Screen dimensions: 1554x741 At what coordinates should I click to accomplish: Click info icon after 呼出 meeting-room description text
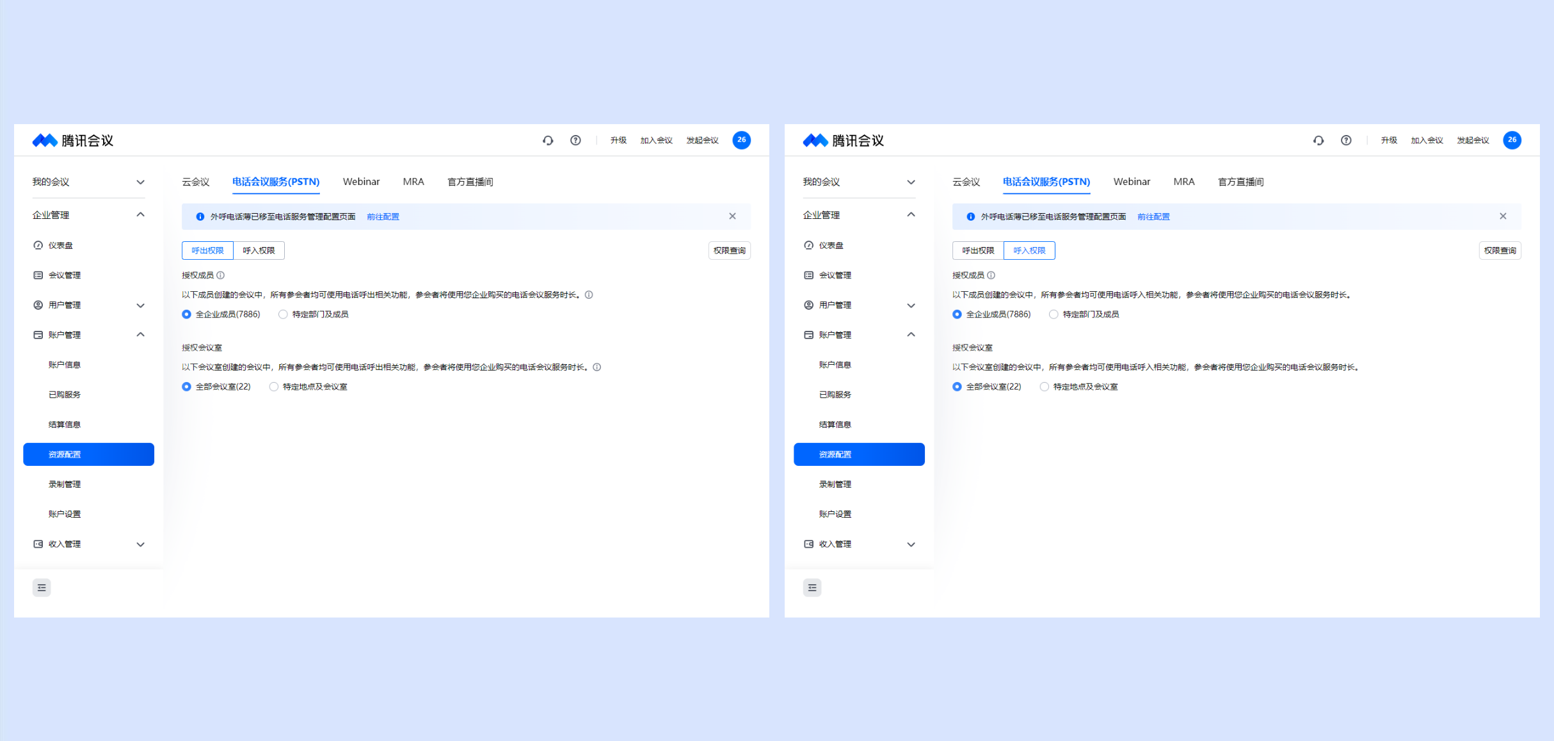point(597,367)
